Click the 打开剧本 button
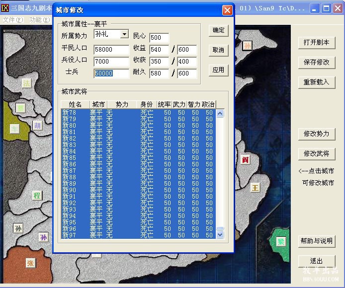Image resolution: width=345 pixels, height=288 pixels. pos(317,42)
